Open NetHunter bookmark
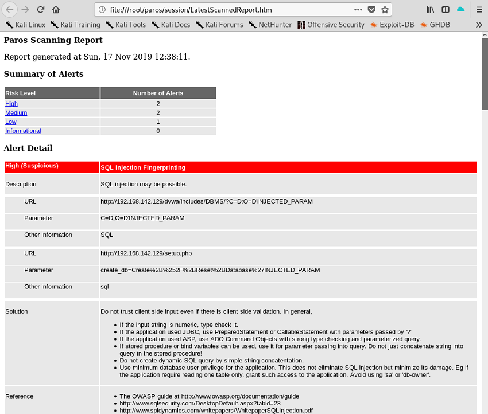Screen dimensions: 488x414 pos(270,25)
